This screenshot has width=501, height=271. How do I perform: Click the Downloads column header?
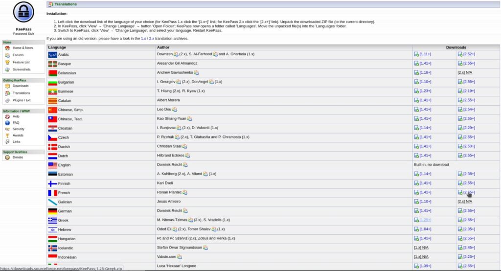click(456, 47)
